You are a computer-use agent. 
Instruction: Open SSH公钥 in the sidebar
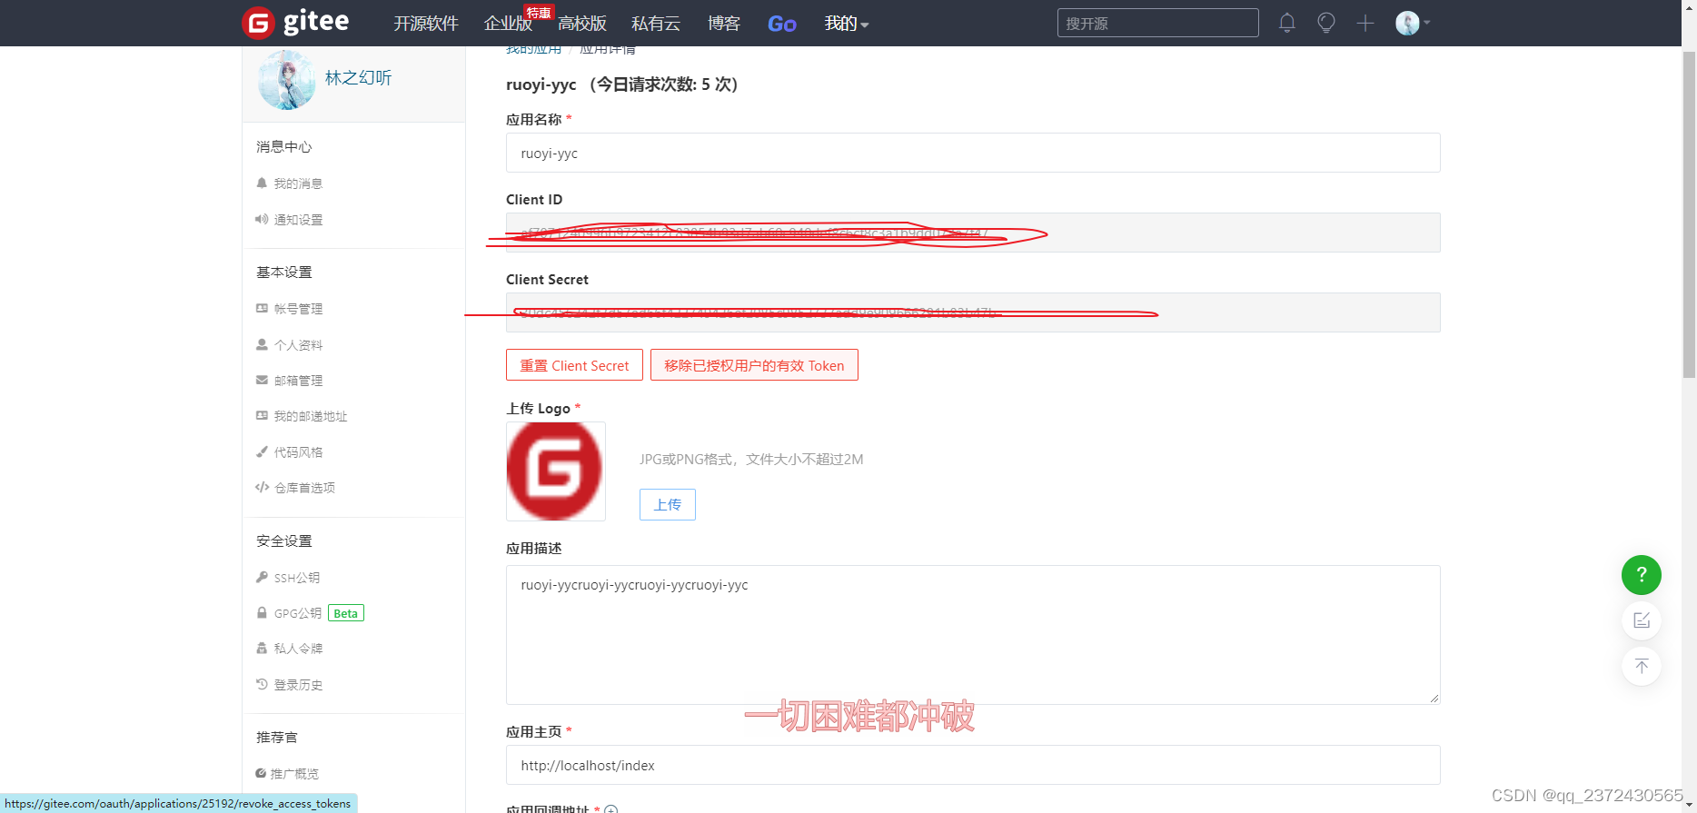[x=297, y=578]
